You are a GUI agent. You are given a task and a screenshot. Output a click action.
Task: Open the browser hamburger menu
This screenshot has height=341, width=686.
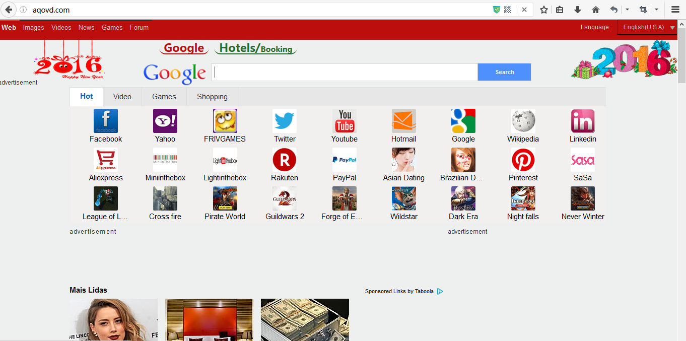tap(675, 10)
